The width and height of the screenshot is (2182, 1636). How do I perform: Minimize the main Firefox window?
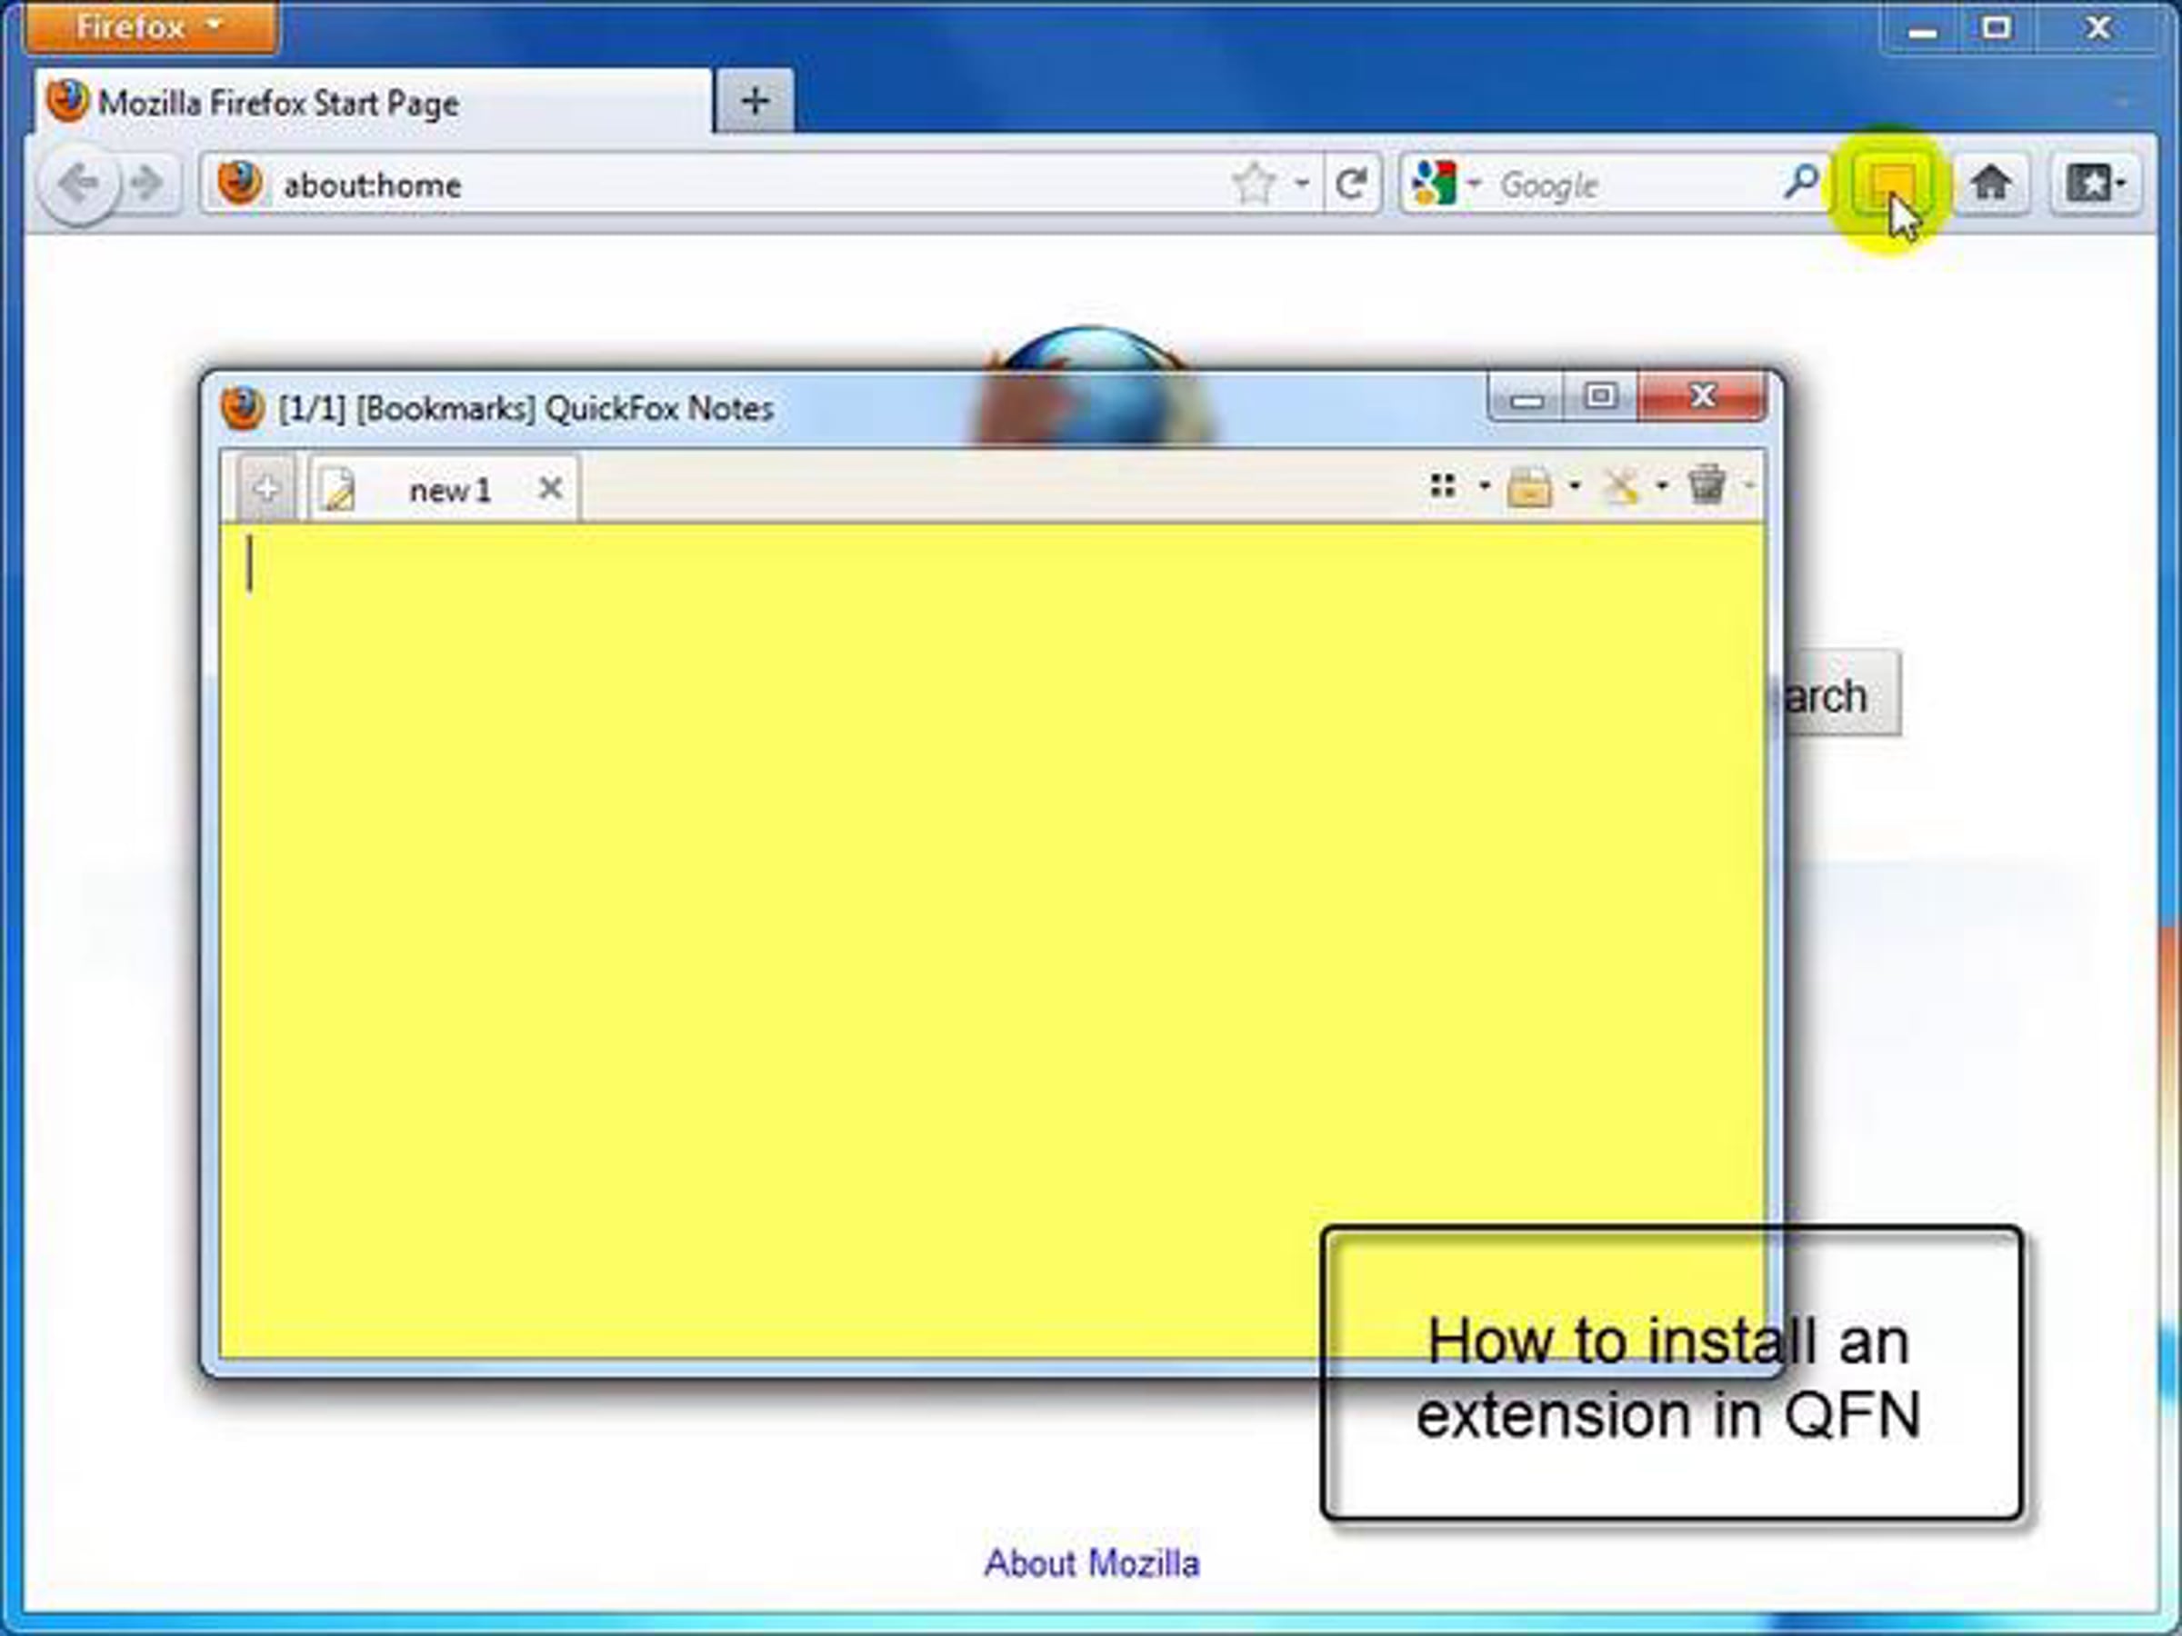click(x=1922, y=30)
